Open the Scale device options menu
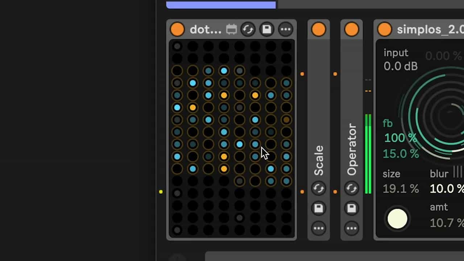The height and width of the screenshot is (261, 464). pyautogui.click(x=319, y=228)
